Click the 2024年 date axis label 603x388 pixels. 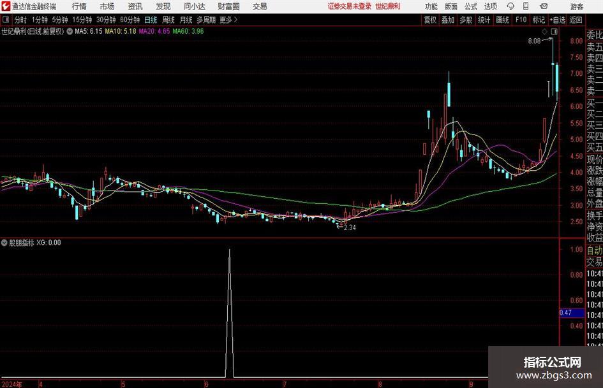(11, 384)
